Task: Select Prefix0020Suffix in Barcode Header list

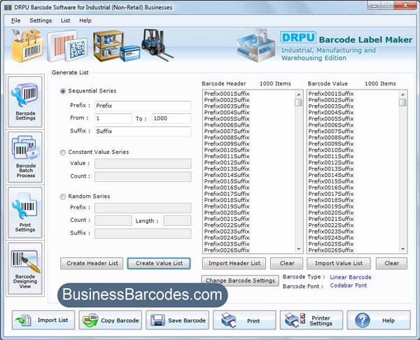Action: pos(227,213)
